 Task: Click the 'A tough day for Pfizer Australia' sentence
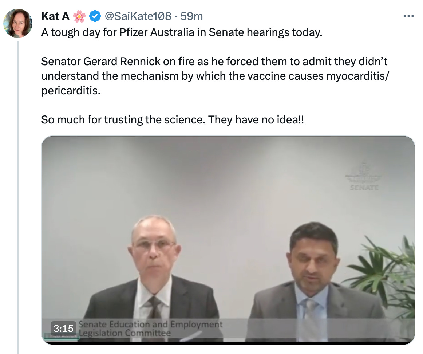pyautogui.click(x=182, y=32)
